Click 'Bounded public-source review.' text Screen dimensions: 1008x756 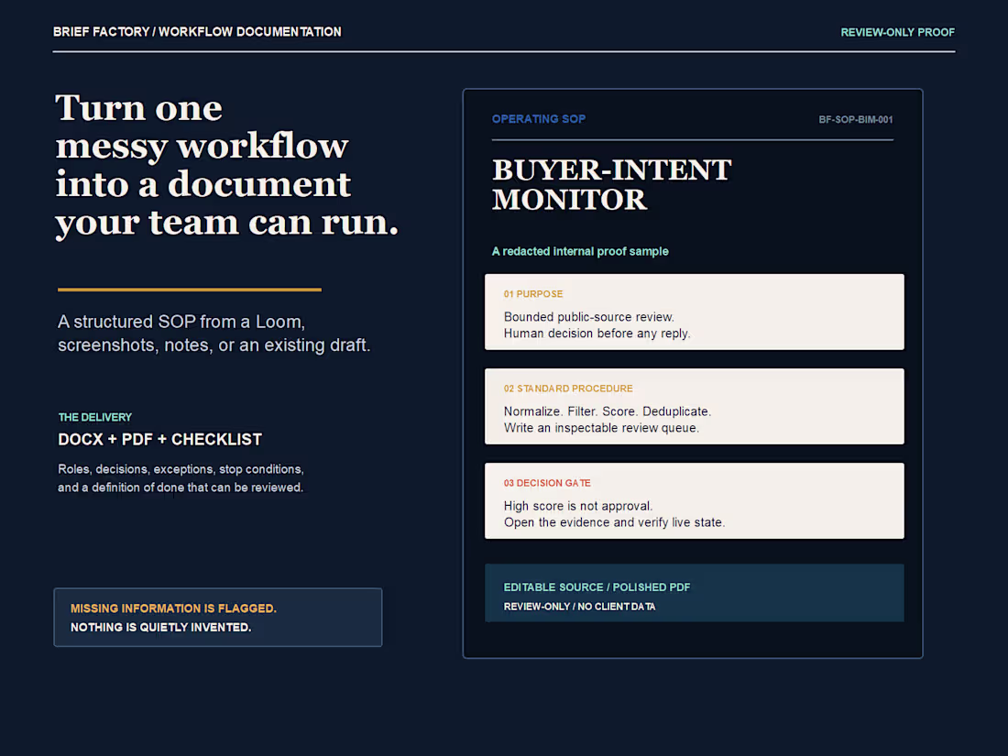coord(589,317)
